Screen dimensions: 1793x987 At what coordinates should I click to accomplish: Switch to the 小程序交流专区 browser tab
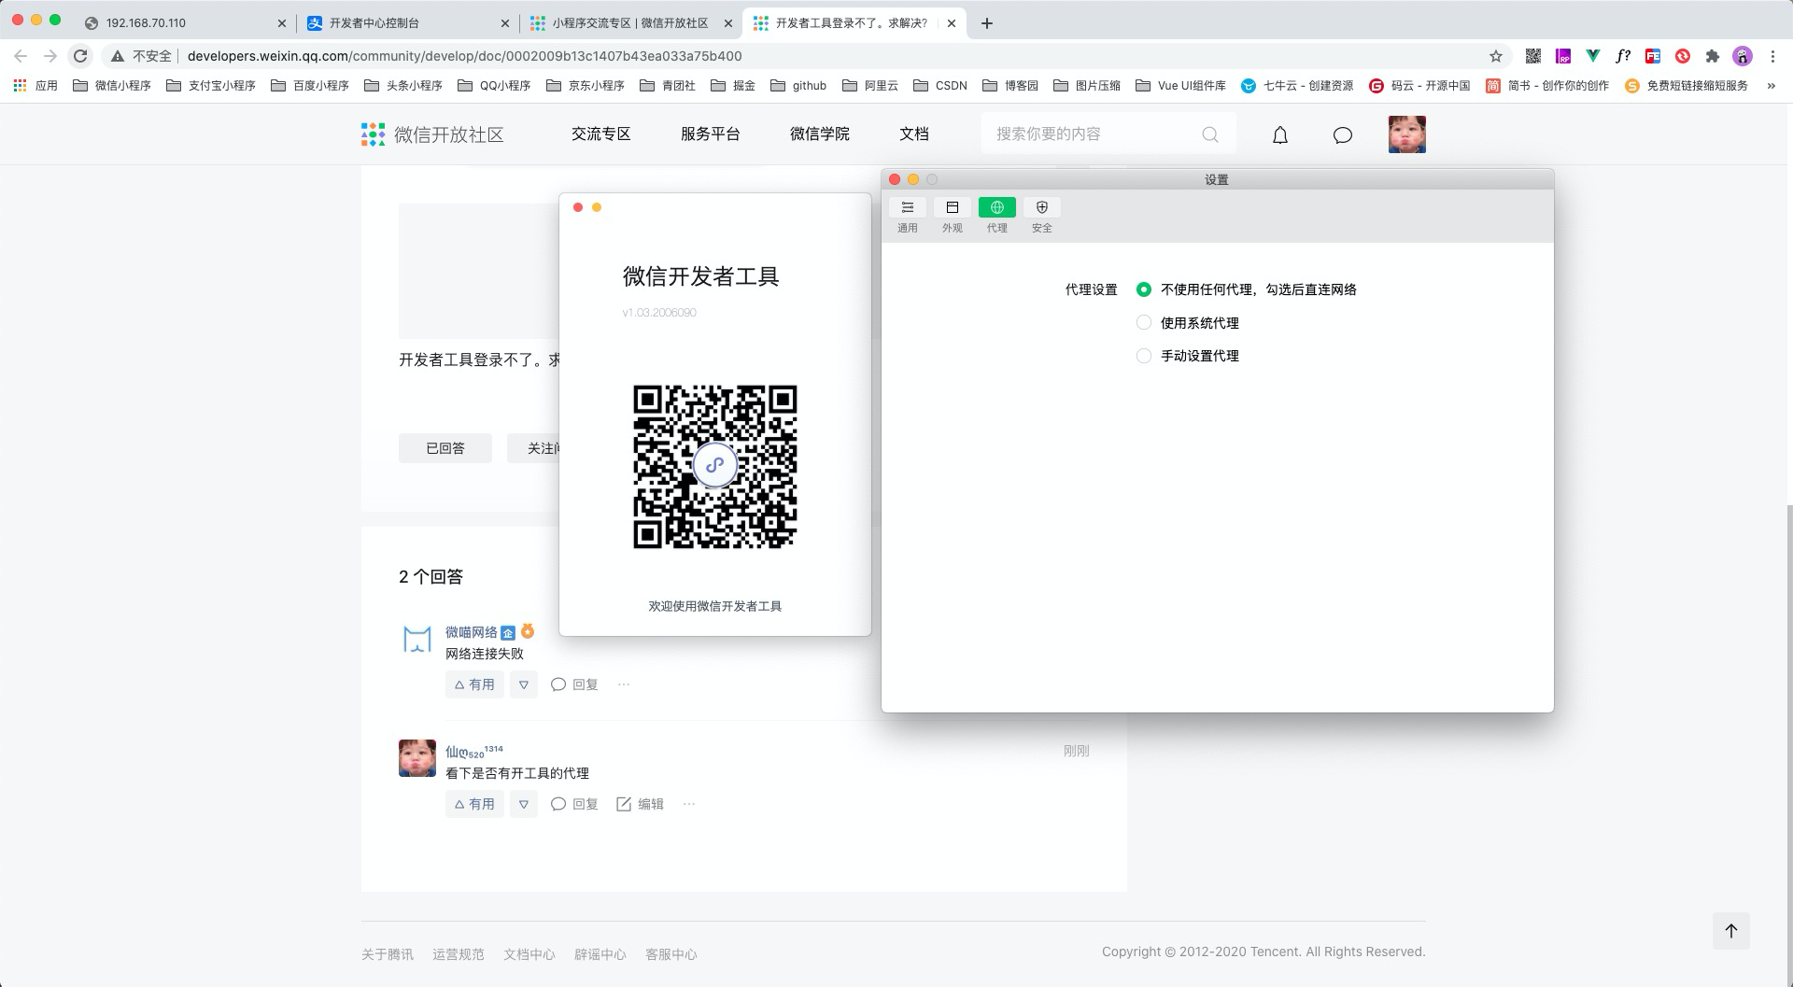pos(630,22)
